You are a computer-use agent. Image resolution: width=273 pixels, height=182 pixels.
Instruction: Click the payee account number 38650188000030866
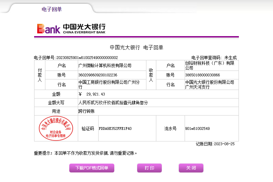[x=202, y=75]
